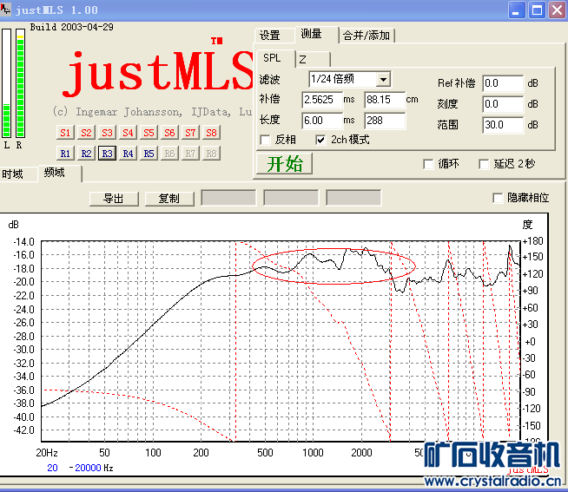Viewport: 568px width, 492px height.
Task: Recall curve R3 button
Action: point(107,154)
